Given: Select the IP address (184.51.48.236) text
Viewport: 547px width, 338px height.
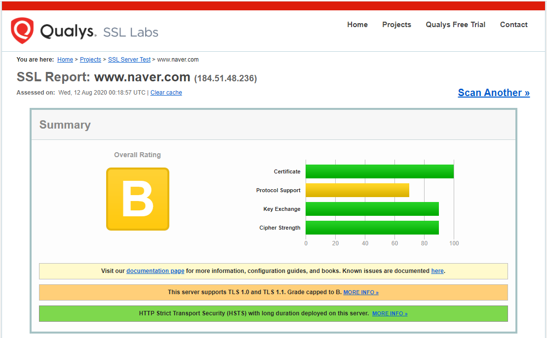Looking at the screenshot, I should 225,78.
